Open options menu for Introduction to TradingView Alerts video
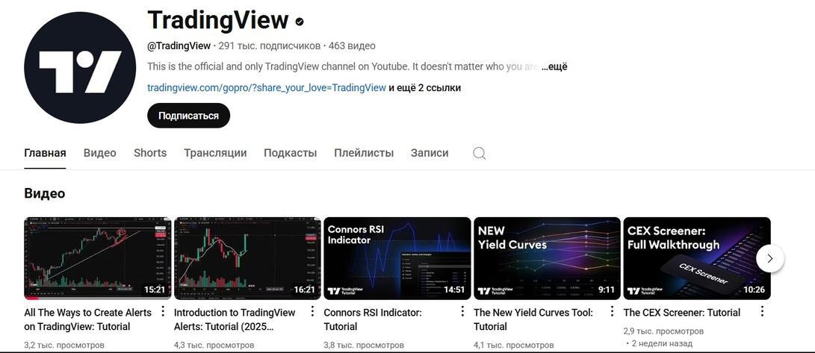This screenshot has height=353, width=815. pos(312,311)
